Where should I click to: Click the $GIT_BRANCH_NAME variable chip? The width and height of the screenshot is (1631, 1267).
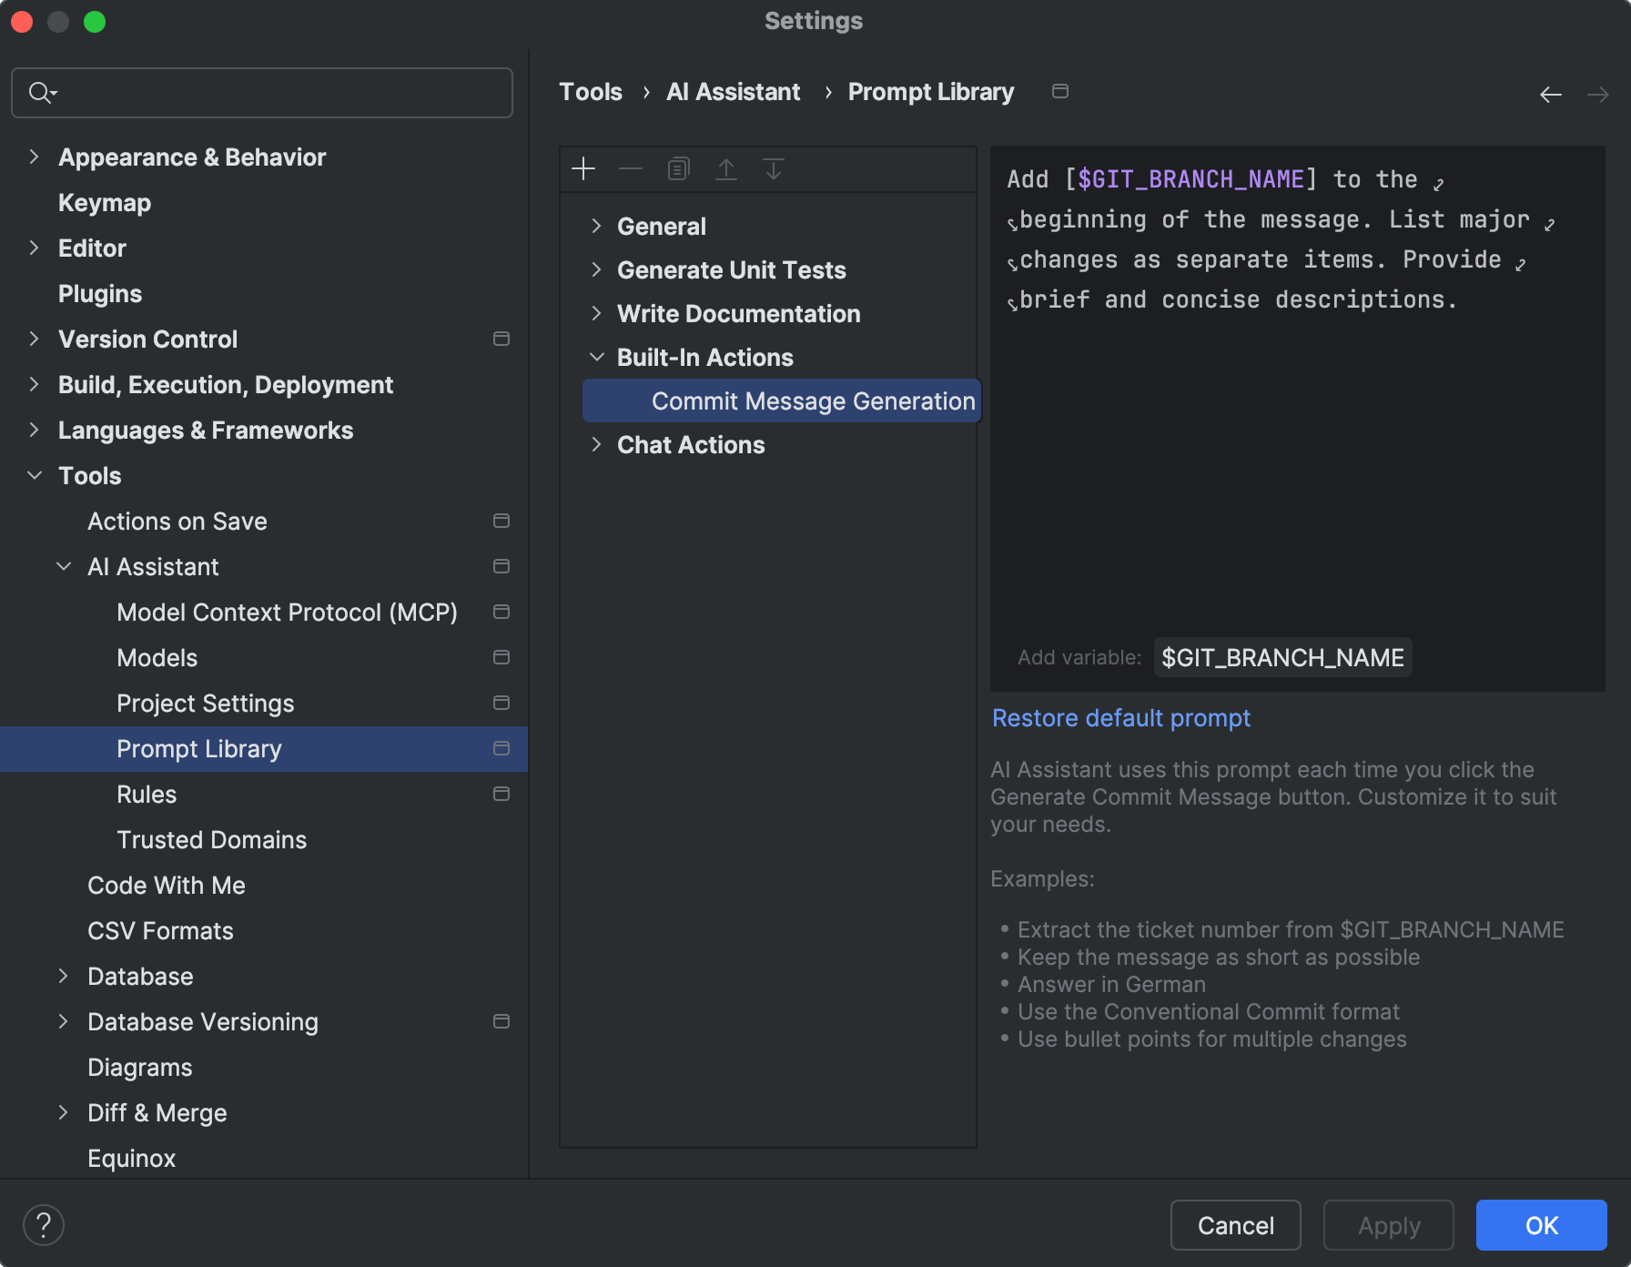pos(1281,657)
